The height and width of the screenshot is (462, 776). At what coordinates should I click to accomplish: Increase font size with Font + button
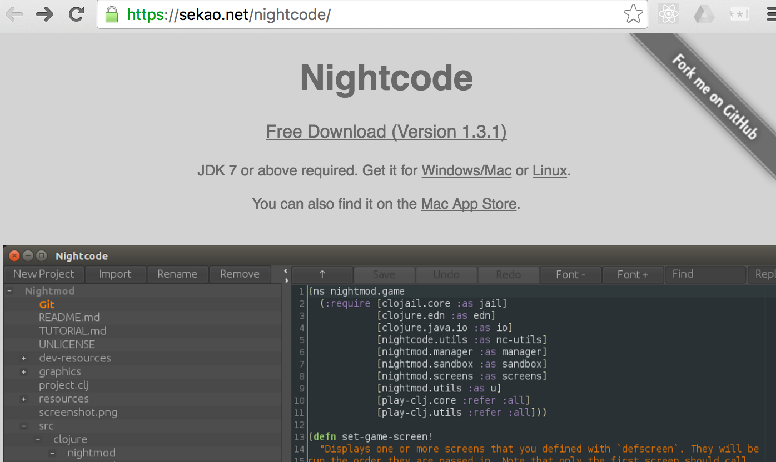click(633, 274)
